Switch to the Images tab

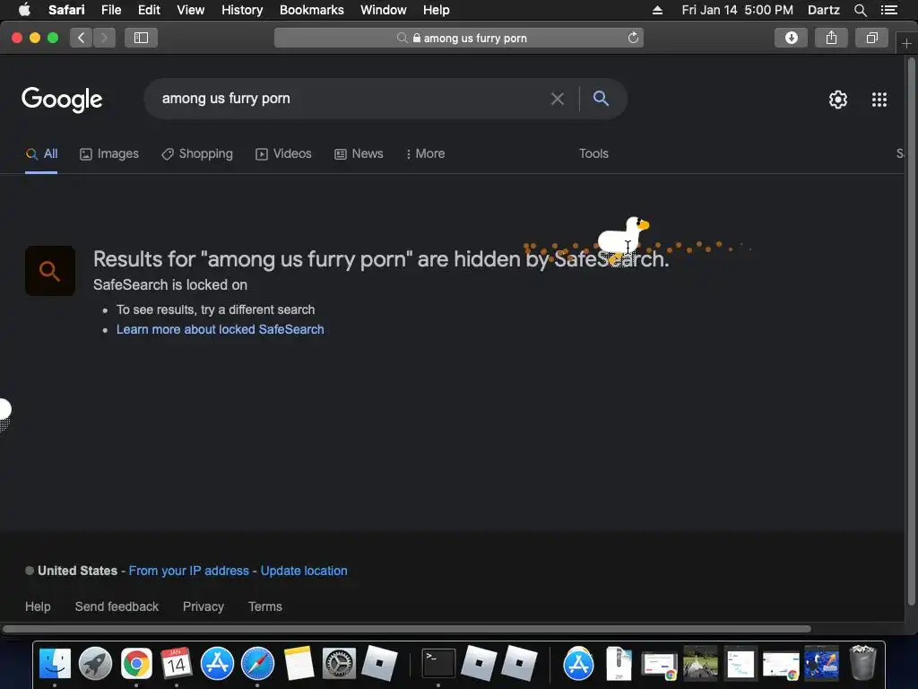109,154
